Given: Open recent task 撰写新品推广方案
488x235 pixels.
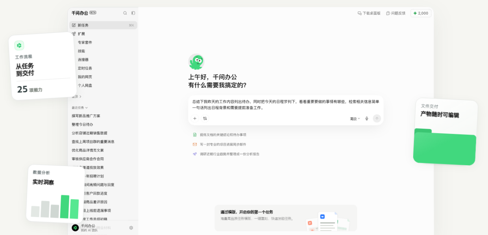Looking at the screenshot, I should 86,116.
